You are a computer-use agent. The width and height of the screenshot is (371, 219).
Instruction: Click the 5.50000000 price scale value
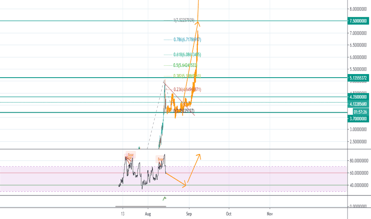[x=358, y=69]
